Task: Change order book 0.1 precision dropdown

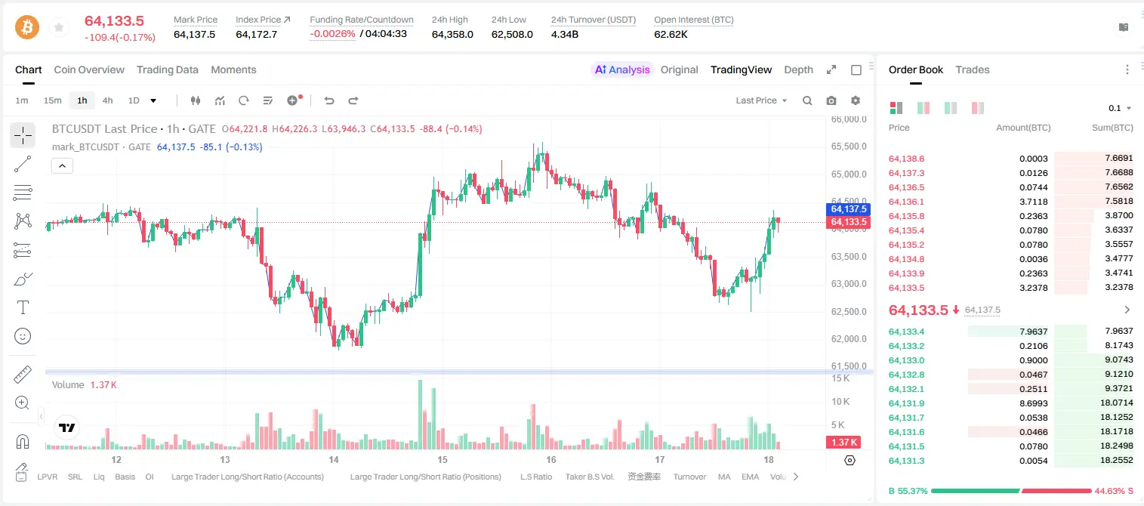Action: [1120, 108]
